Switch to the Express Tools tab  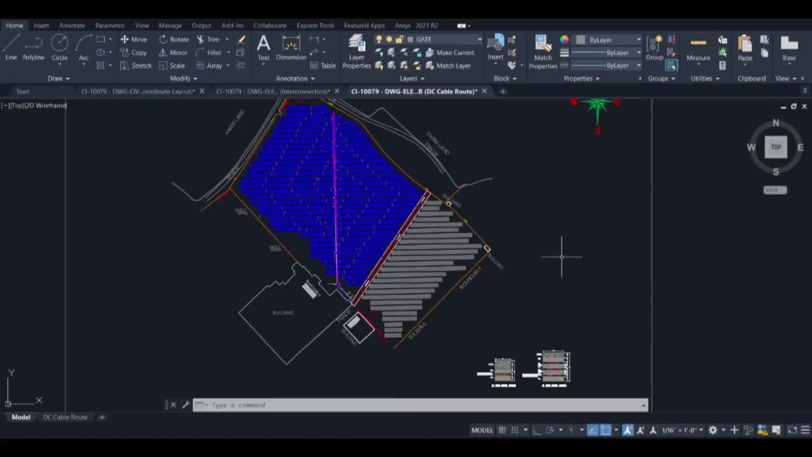point(315,25)
